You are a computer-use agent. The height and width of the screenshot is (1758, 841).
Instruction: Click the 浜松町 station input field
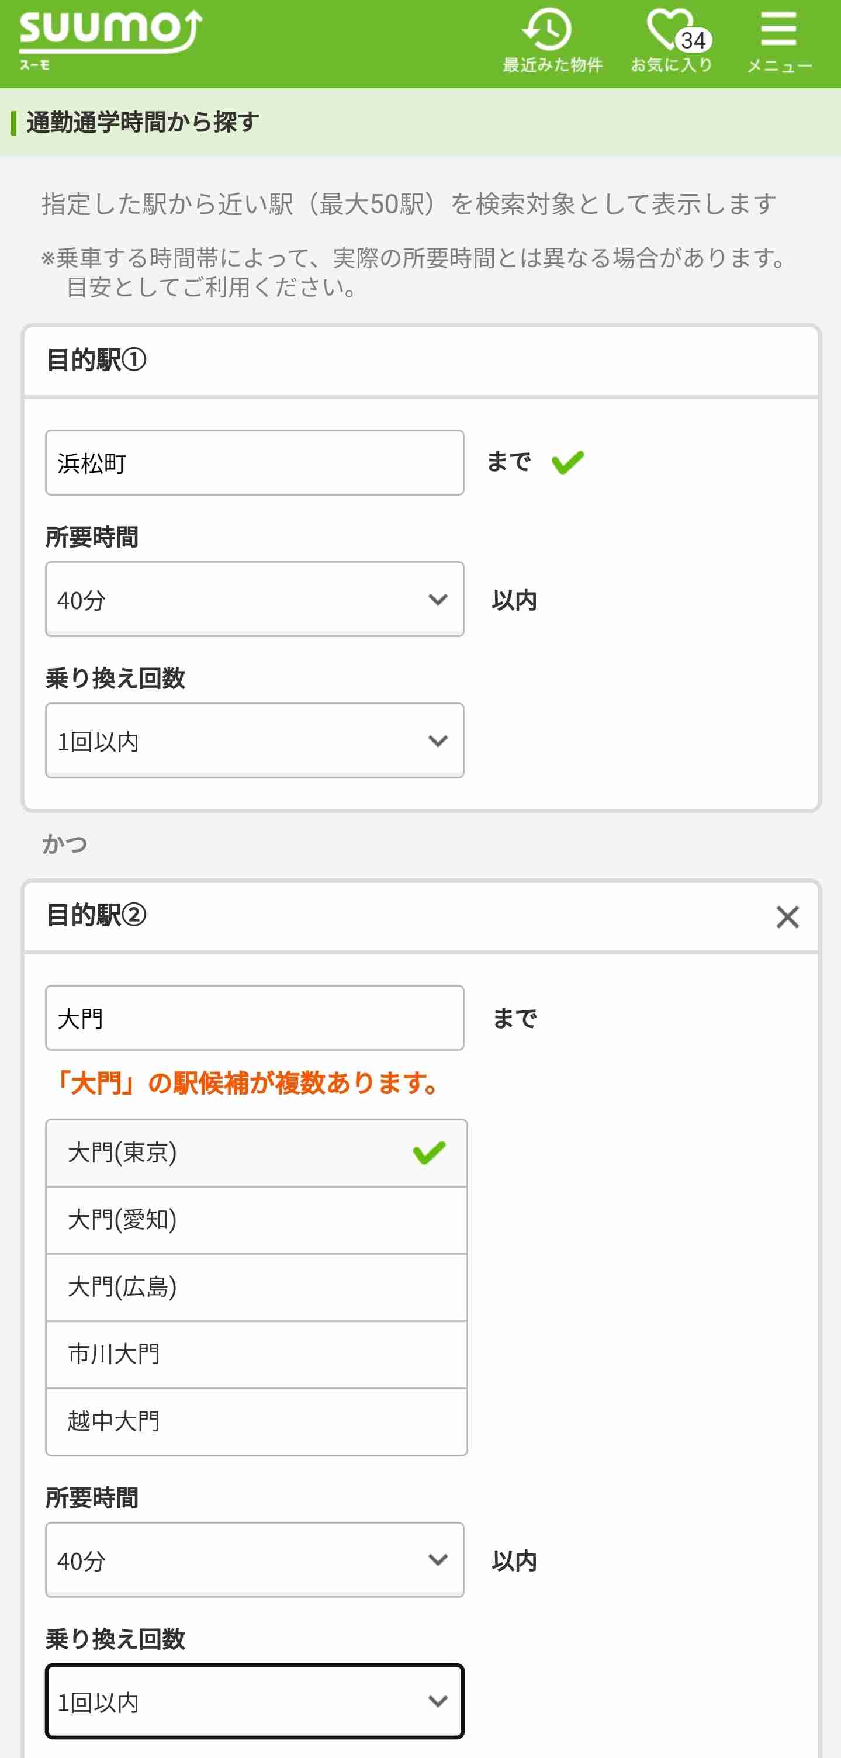[255, 463]
